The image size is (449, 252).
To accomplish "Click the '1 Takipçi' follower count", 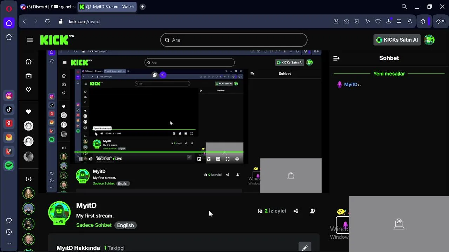I will pos(114,248).
